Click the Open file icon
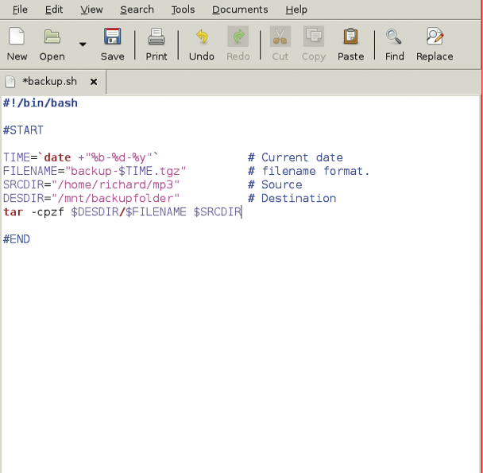Image resolution: width=483 pixels, height=473 pixels. click(x=52, y=44)
